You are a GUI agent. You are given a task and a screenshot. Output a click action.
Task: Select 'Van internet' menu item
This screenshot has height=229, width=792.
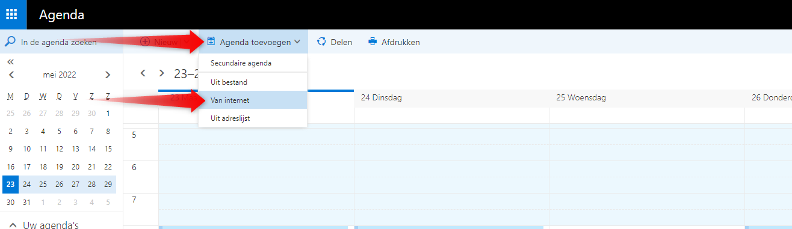click(x=253, y=100)
